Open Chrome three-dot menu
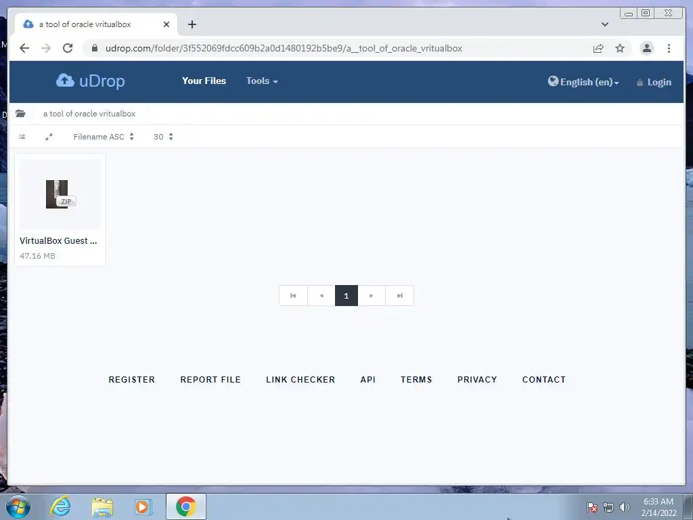Screen dimensions: 693x520 (669, 48)
